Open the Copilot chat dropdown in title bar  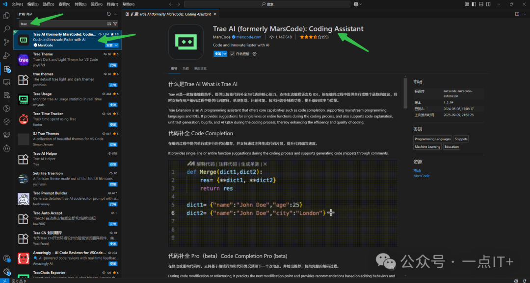358,4
